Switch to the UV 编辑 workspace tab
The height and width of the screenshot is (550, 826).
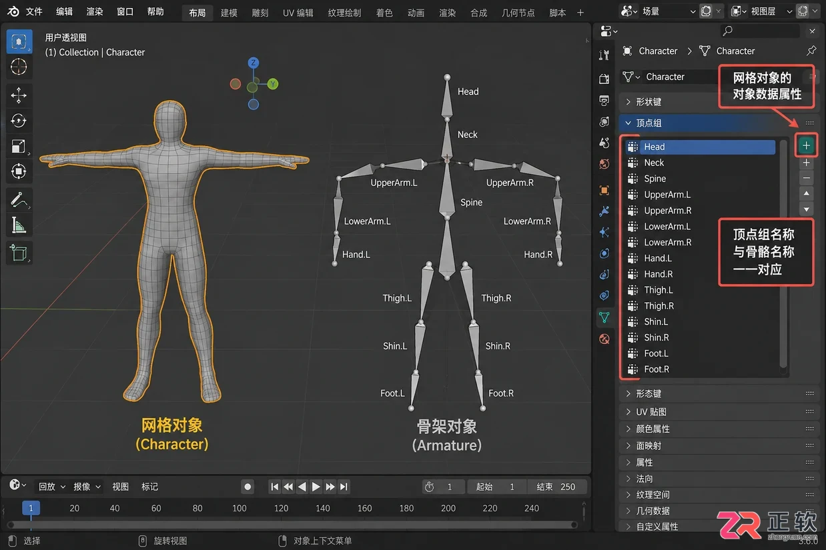point(298,13)
